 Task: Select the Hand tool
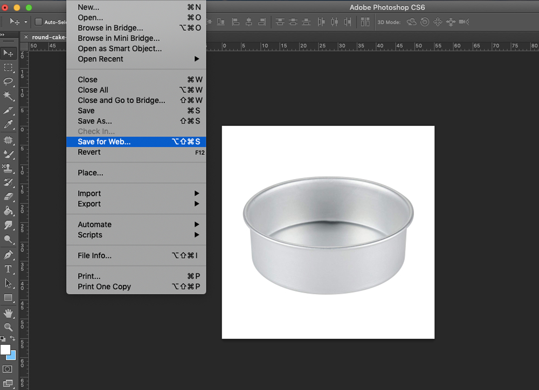click(8, 313)
